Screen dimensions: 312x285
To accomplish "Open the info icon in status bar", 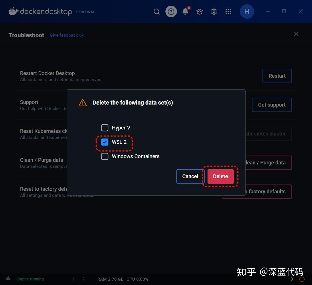I will 302,279.
